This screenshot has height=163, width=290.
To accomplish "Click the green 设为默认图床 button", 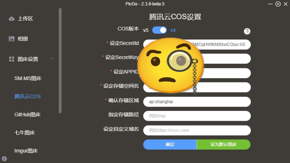I will point(223,145).
